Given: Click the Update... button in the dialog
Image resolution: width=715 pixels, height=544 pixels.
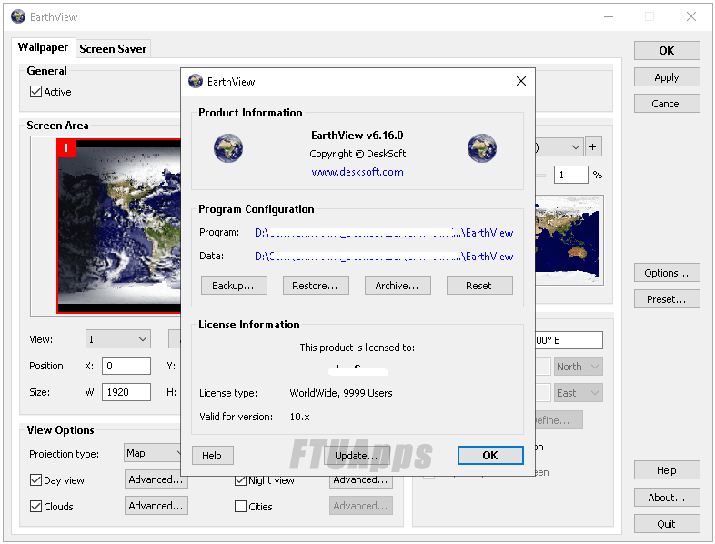Looking at the screenshot, I should tap(356, 456).
